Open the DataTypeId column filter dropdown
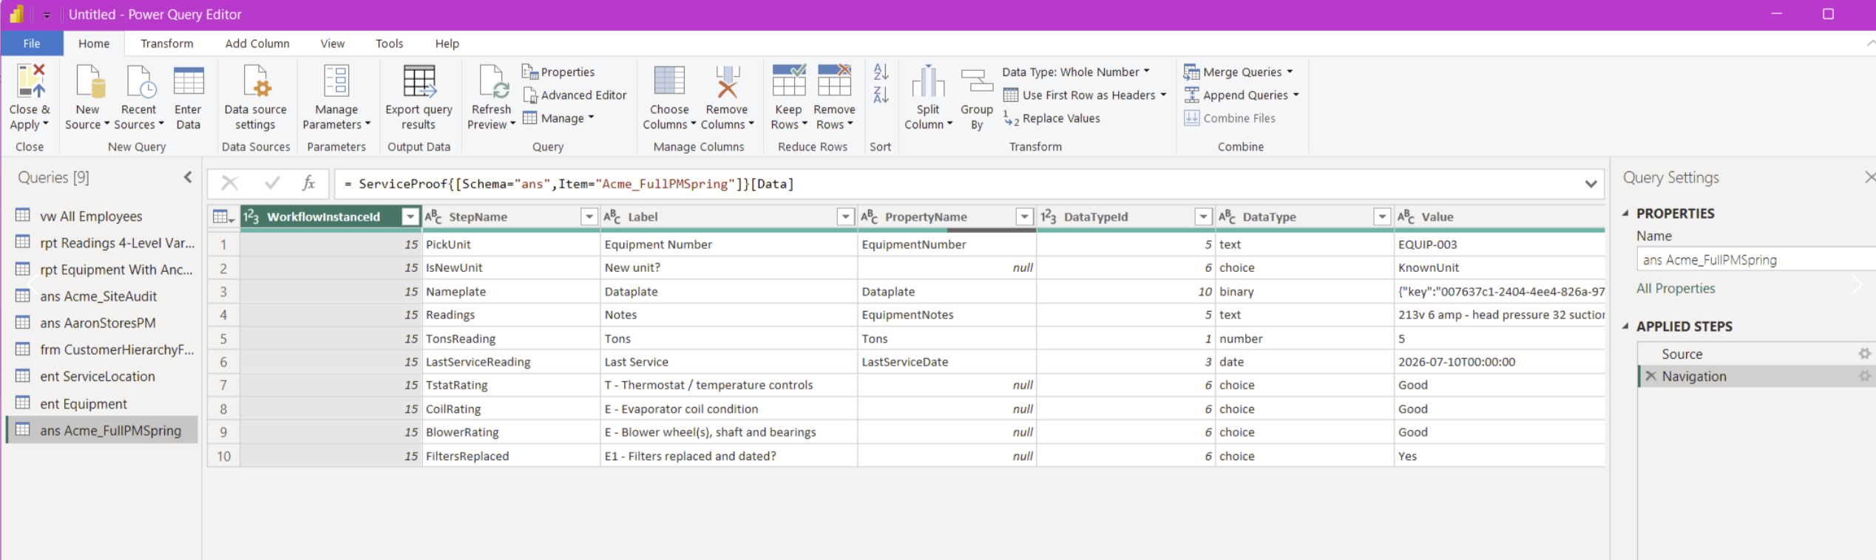 [1203, 216]
